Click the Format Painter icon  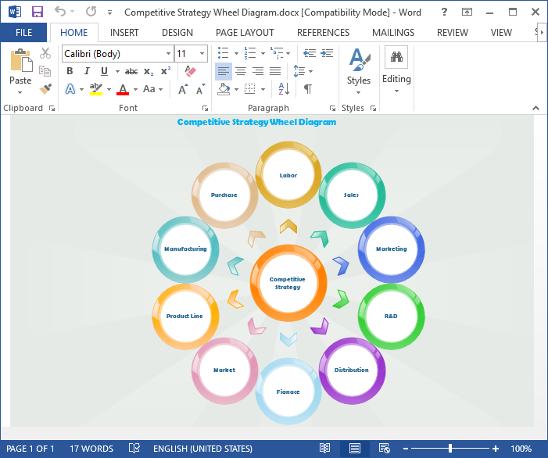[45, 89]
